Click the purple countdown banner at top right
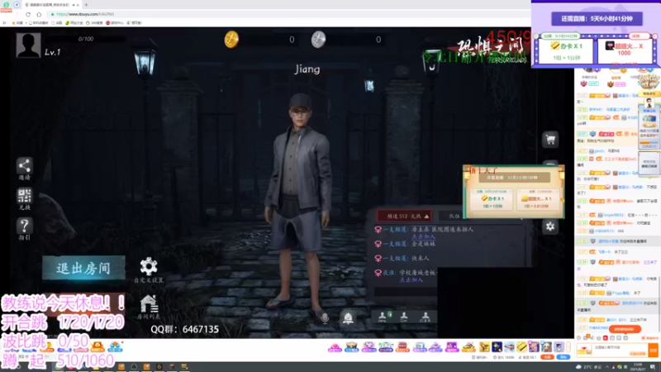The image size is (661, 372). 597,18
